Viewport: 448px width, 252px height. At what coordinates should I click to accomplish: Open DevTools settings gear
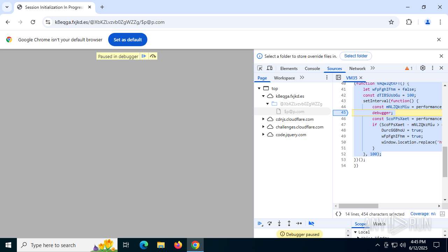point(423,68)
